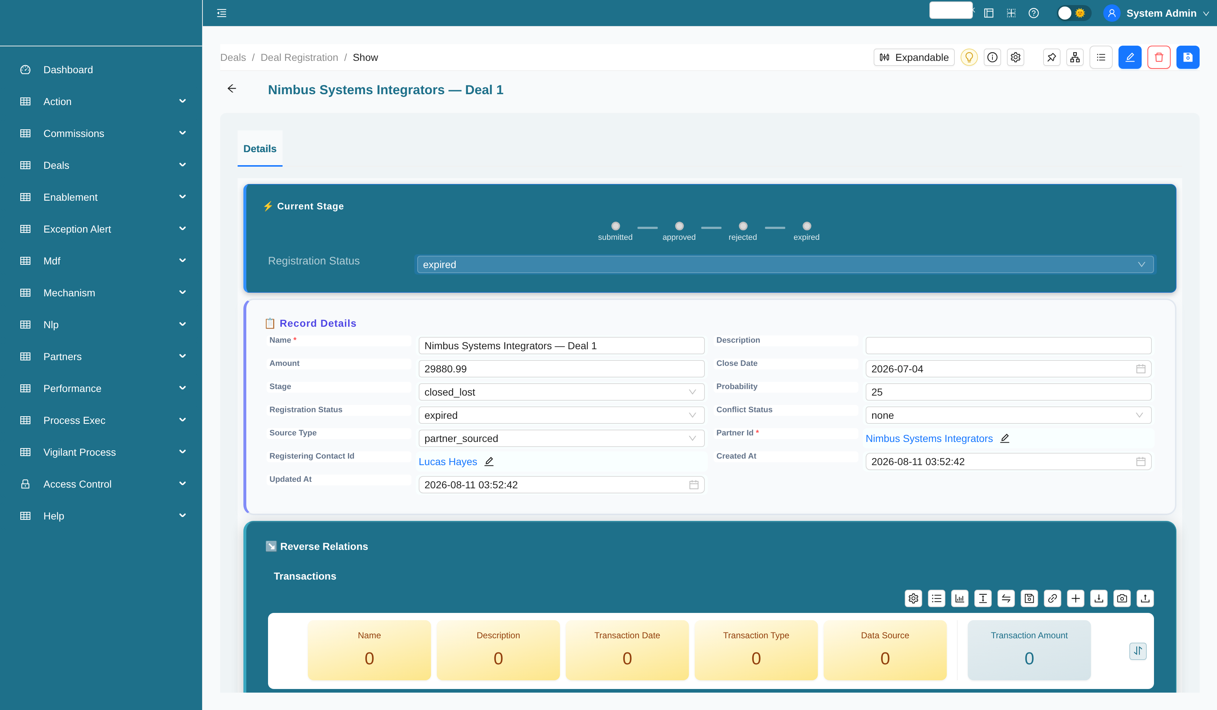Click the Probability input field
1217x710 pixels.
tap(1008, 392)
